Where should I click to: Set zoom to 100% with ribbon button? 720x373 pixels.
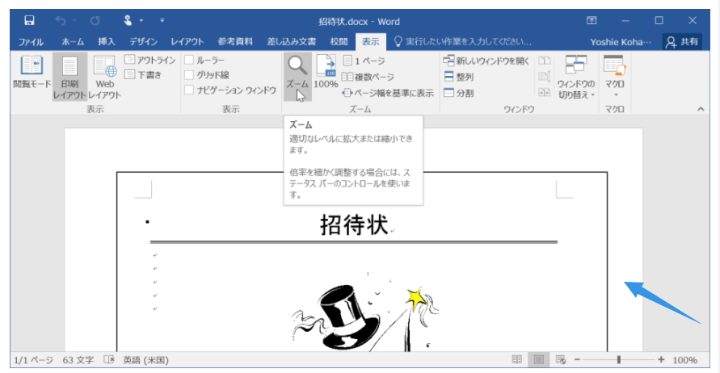[326, 72]
